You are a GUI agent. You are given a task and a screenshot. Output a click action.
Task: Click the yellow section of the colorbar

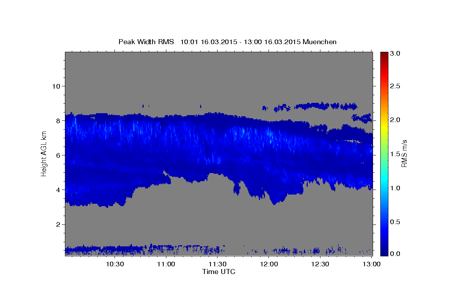coord(384,127)
